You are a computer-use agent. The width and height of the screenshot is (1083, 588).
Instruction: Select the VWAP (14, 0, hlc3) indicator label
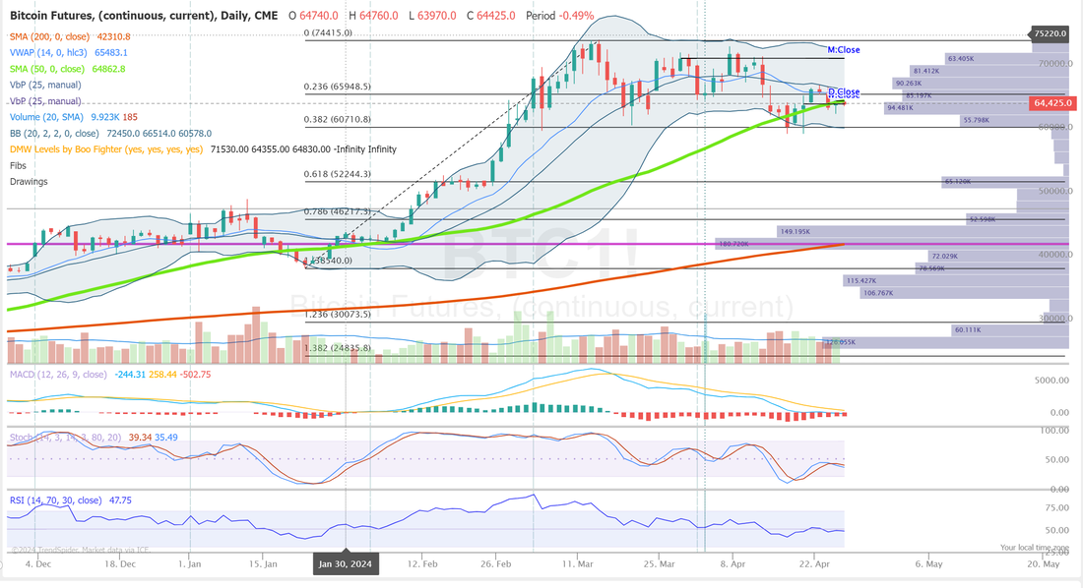click(x=48, y=52)
